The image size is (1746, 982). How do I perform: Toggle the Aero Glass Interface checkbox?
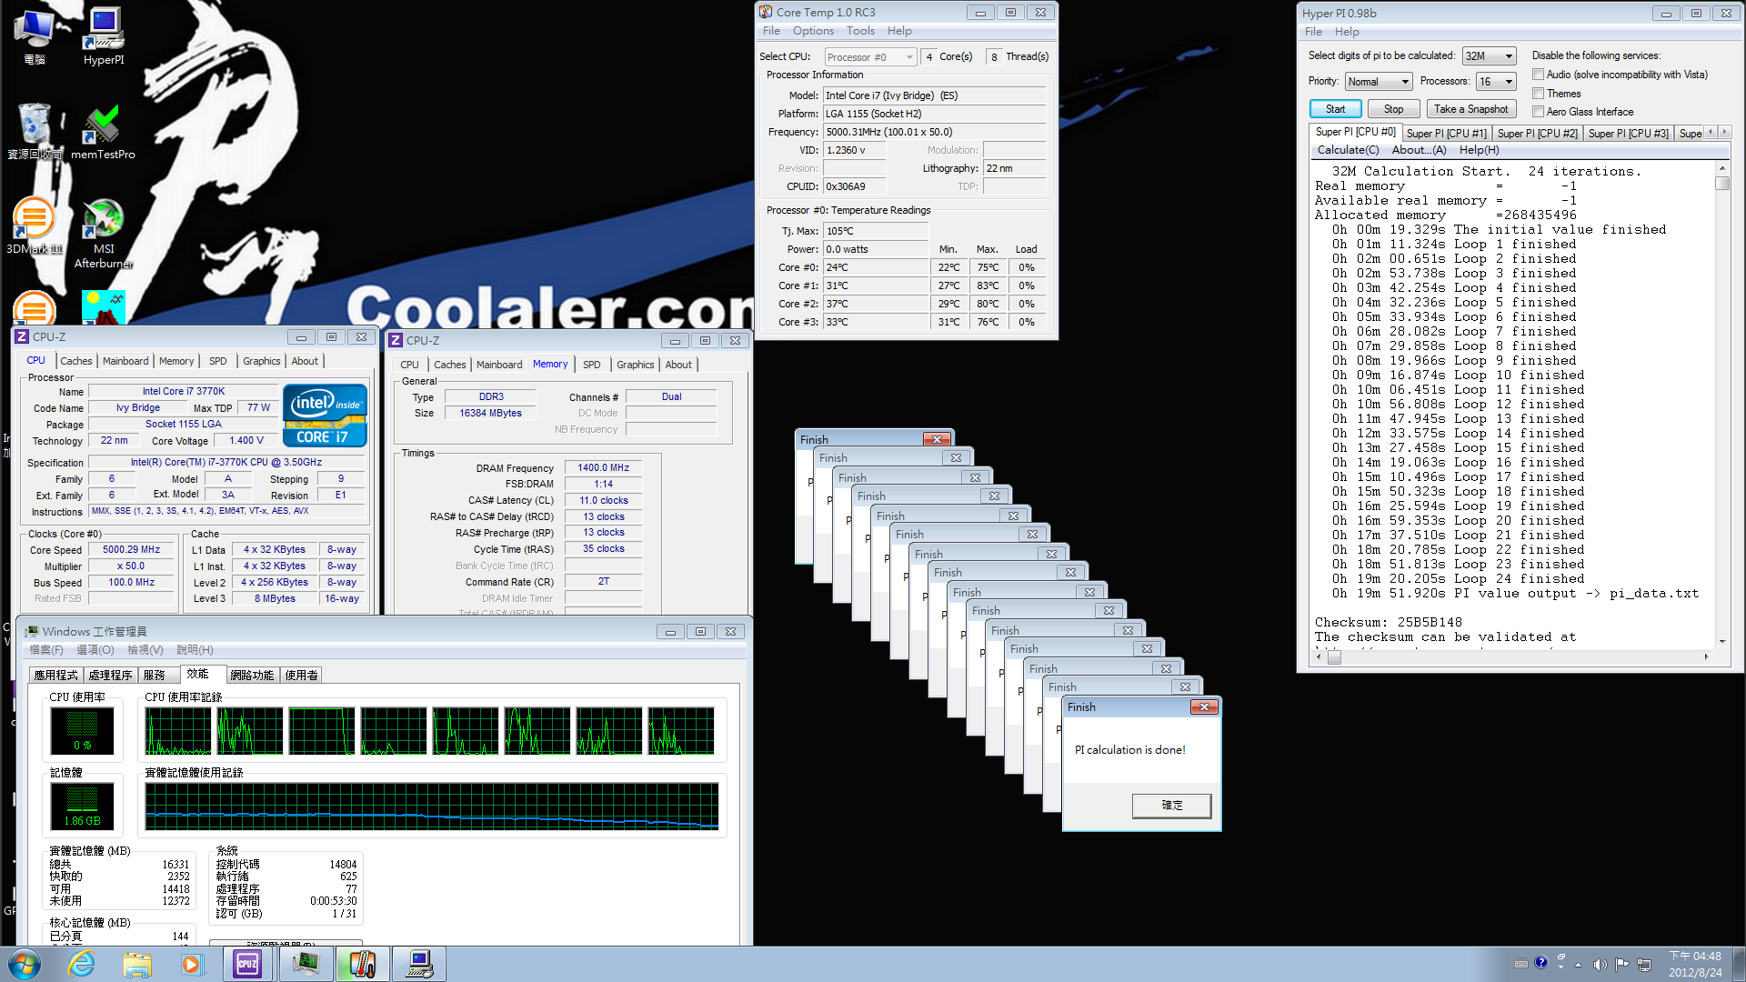(x=1538, y=112)
